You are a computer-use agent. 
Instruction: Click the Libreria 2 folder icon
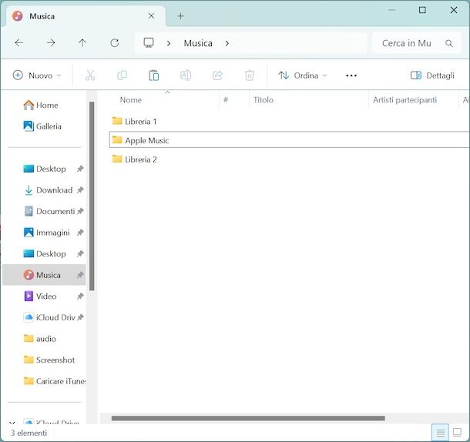coord(117,159)
